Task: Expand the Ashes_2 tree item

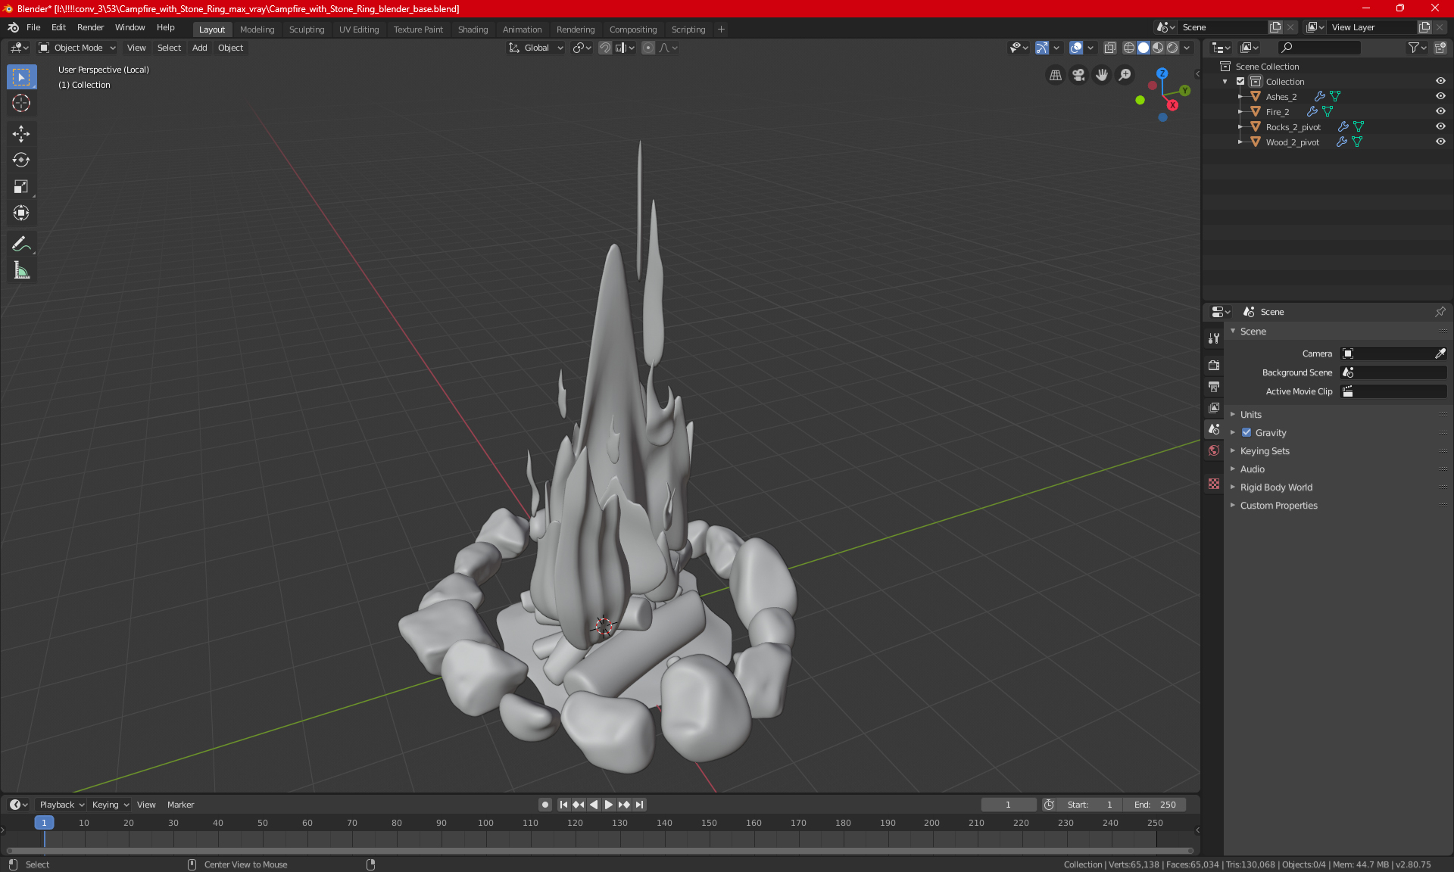Action: pos(1240,97)
